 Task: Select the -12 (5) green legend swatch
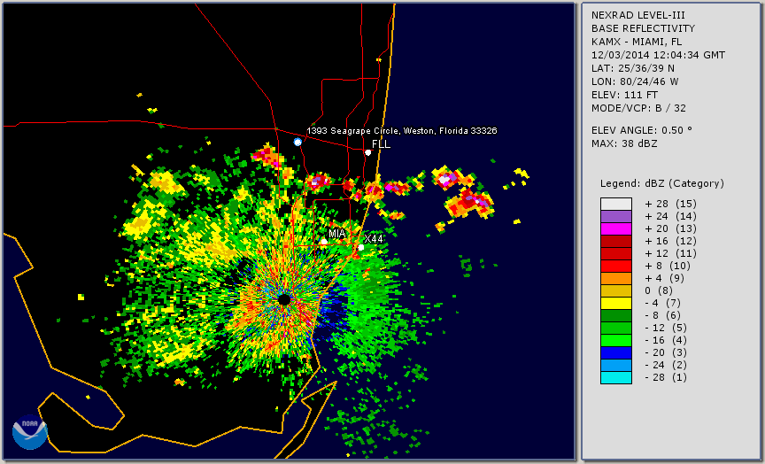point(616,328)
